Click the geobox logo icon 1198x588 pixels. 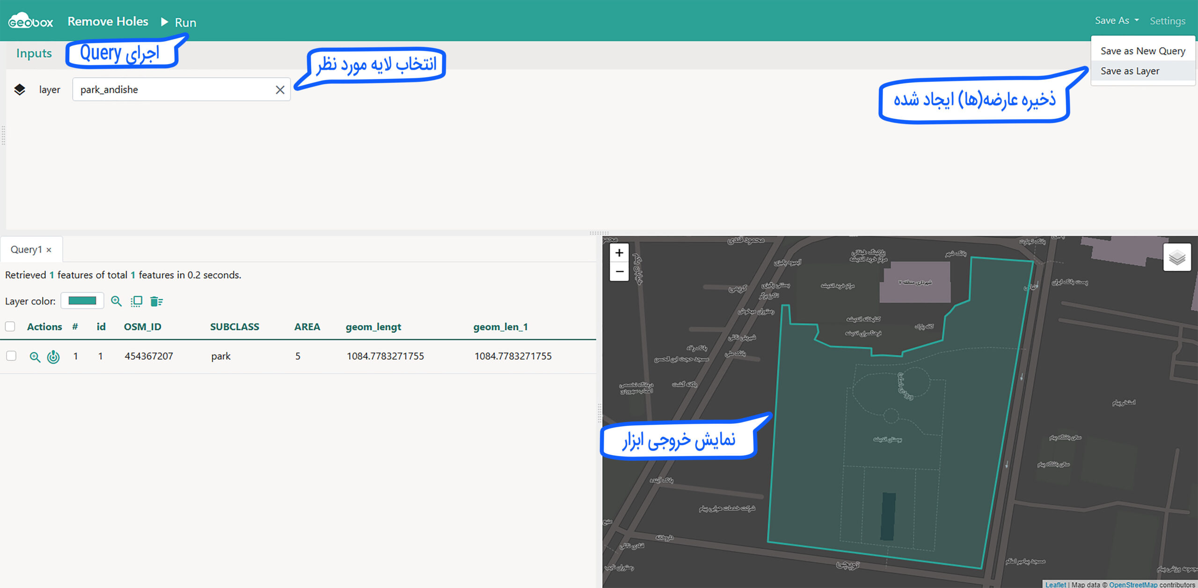pos(30,21)
